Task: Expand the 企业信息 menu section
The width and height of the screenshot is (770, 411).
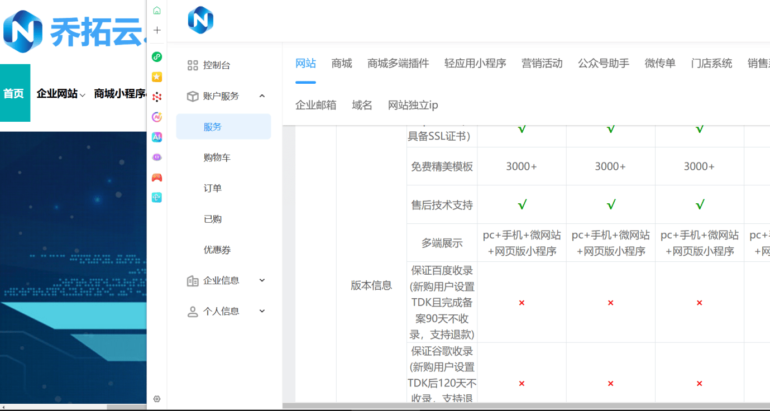Action: pos(262,280)
